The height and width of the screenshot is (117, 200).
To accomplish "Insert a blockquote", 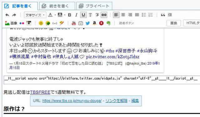I will click(x=163, y=15).
